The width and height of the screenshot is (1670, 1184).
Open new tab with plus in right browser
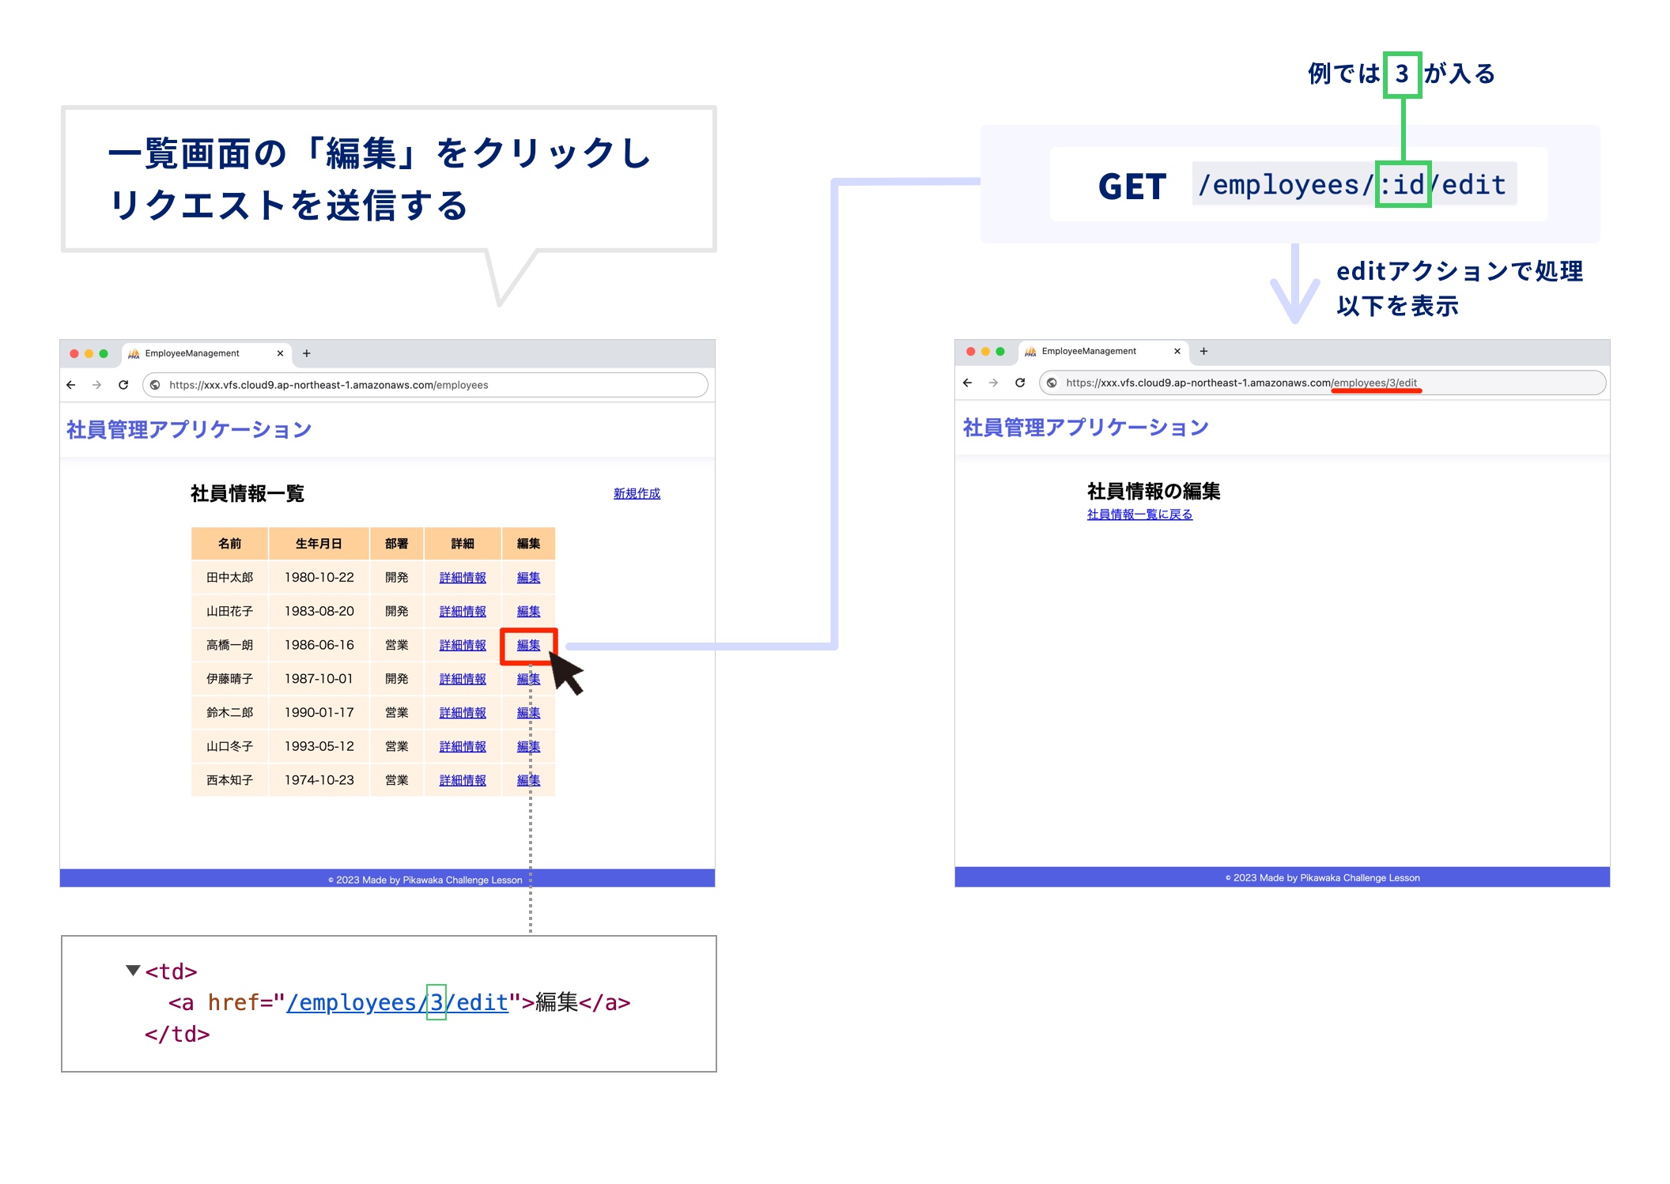pyautogui.click(x=1203, y=351)
